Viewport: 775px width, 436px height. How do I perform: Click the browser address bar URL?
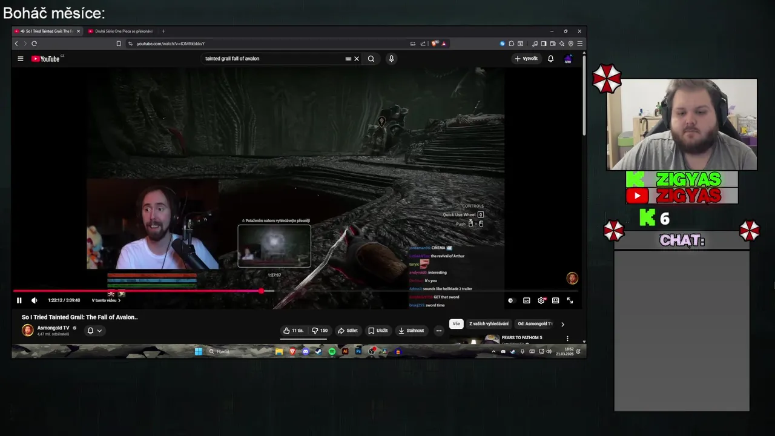171,44
